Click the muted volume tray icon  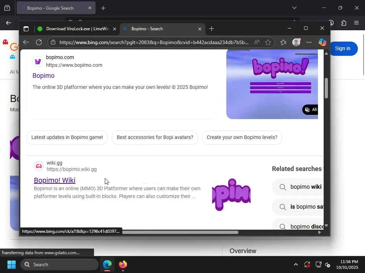pos(328,264)
